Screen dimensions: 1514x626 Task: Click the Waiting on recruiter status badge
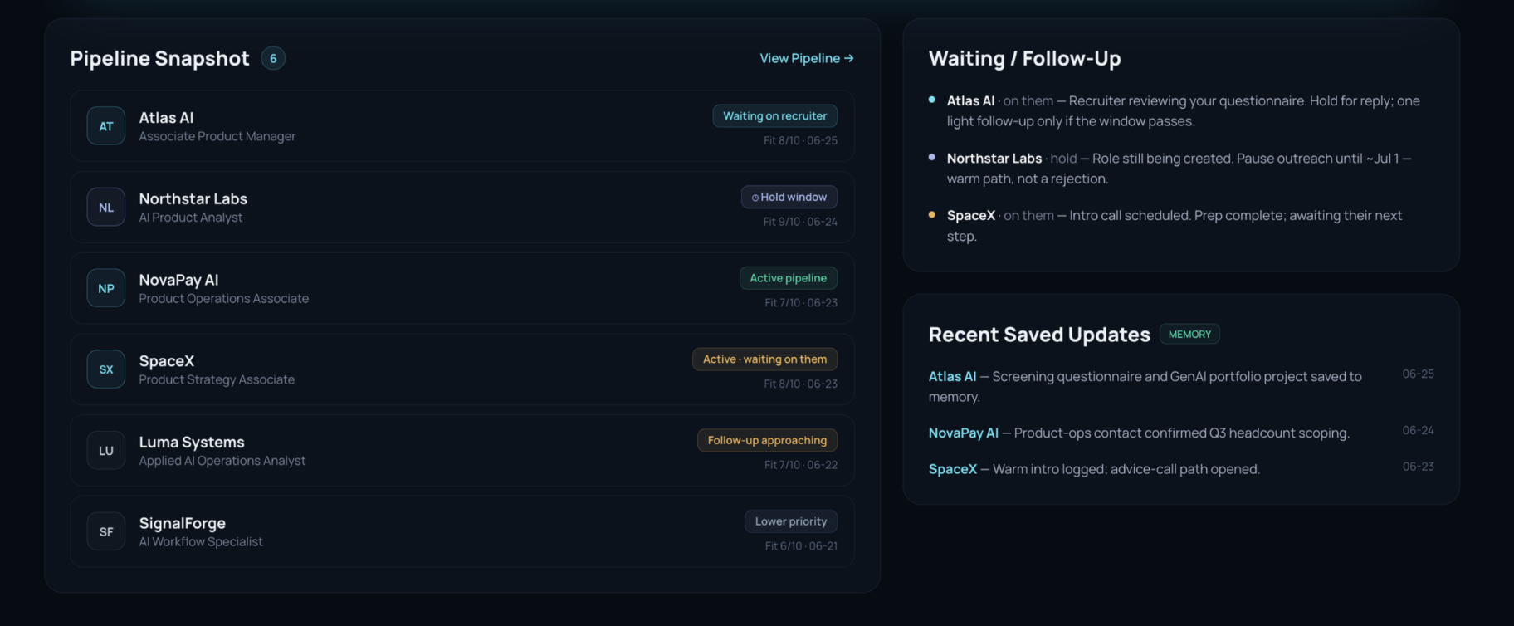pyautogui.click(x=774, y=116)
